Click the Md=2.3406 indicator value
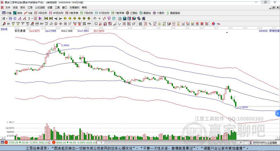The width and height of the screenshot is (280, 151). 67,31
